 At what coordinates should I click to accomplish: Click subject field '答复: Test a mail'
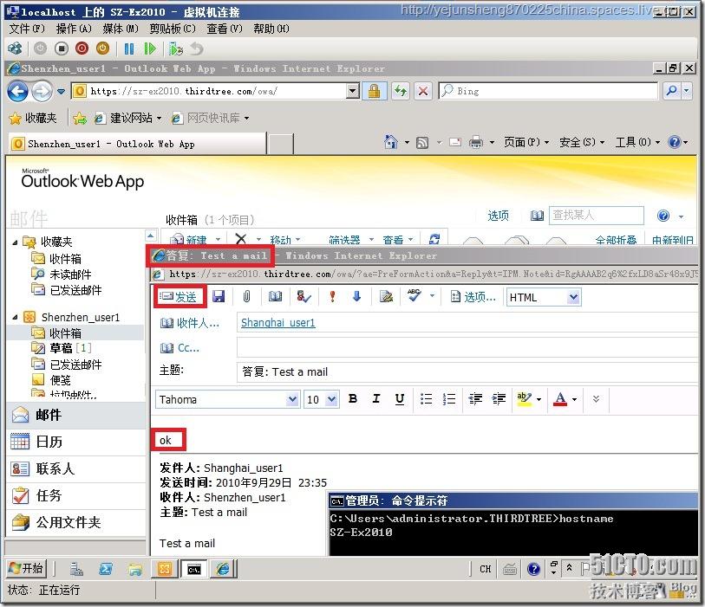point(467,372)
